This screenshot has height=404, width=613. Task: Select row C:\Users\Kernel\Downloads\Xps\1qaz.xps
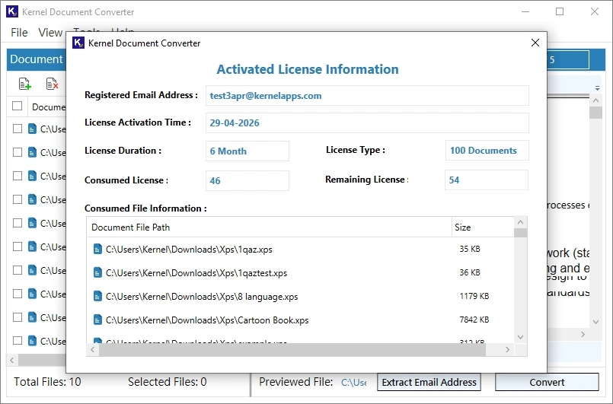[x=300, y=250]
